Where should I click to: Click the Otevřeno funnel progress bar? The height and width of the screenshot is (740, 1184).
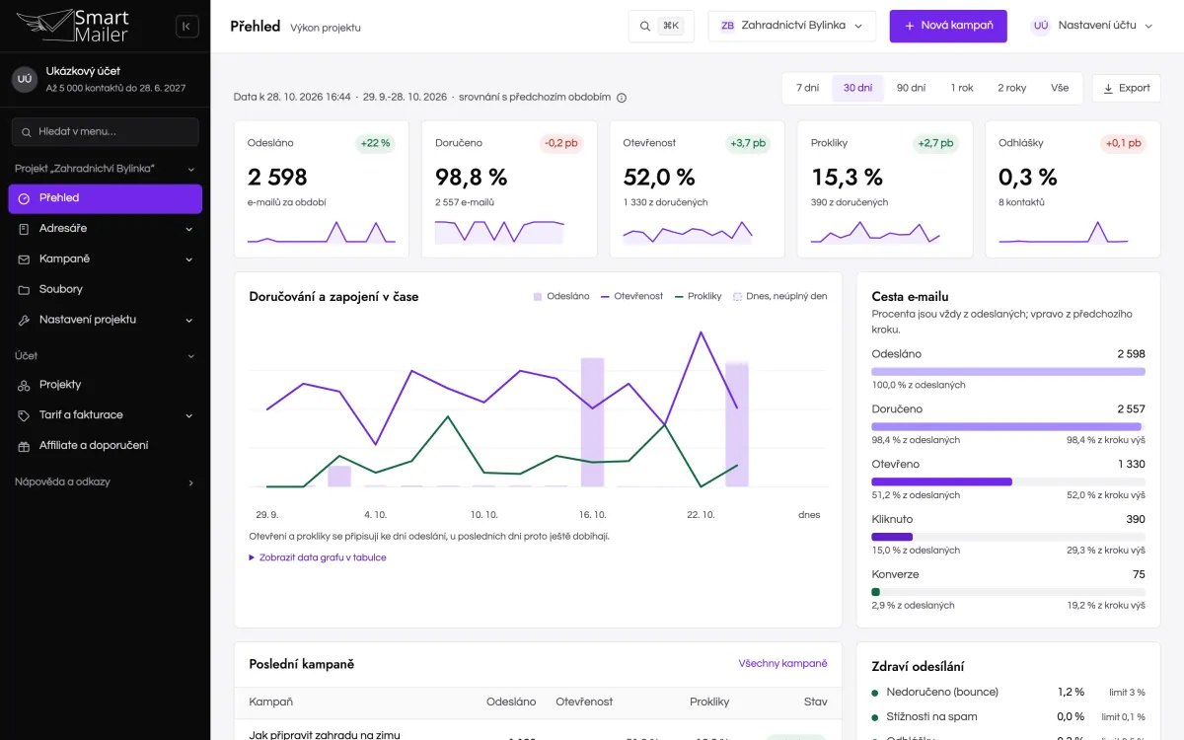[x=1008, y=481]
